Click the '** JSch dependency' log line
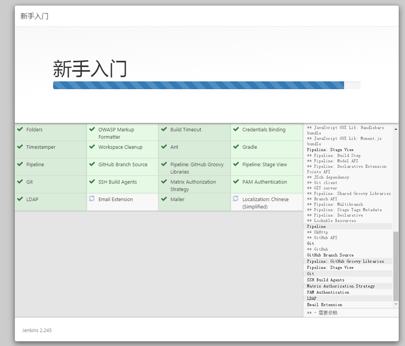The width and height of the screenshot is (405, 346). 328,177
